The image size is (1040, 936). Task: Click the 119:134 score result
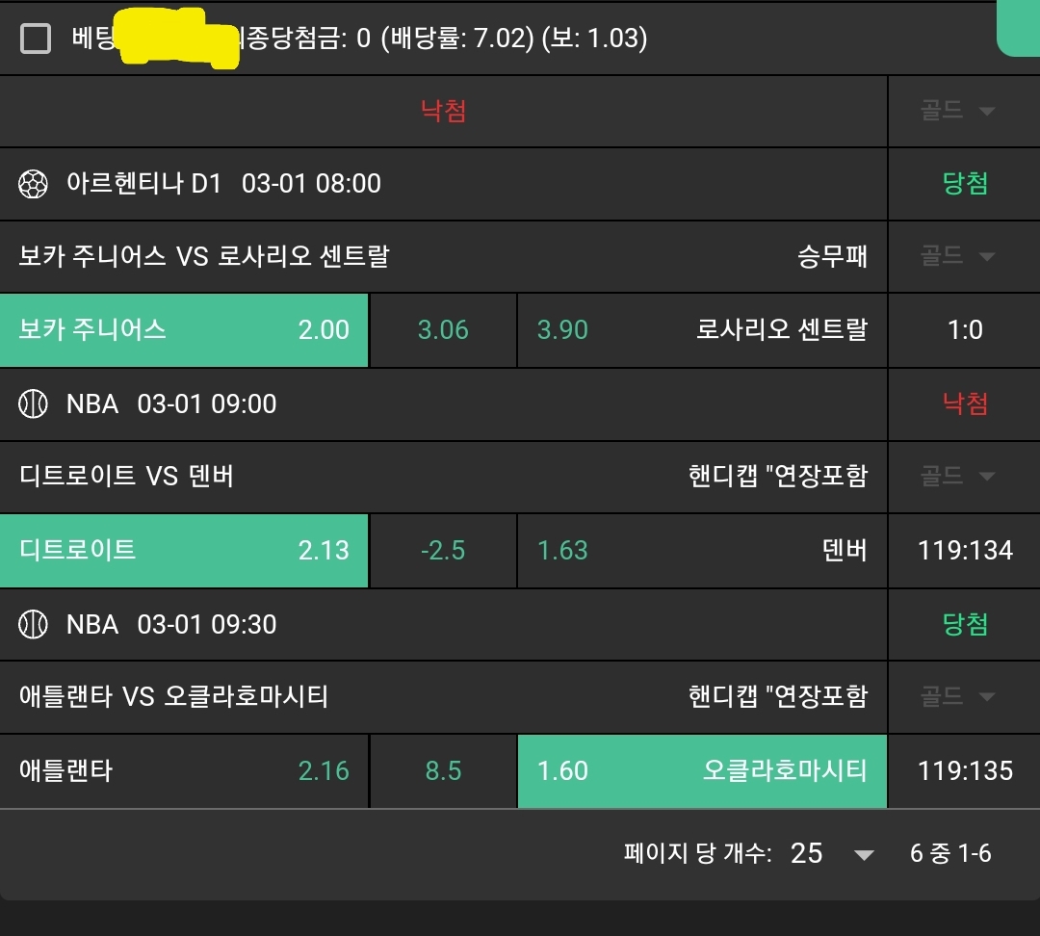tap(965, 551)
